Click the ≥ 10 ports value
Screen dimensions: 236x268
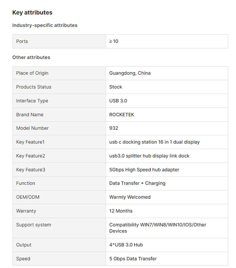[x=114, y=41]
